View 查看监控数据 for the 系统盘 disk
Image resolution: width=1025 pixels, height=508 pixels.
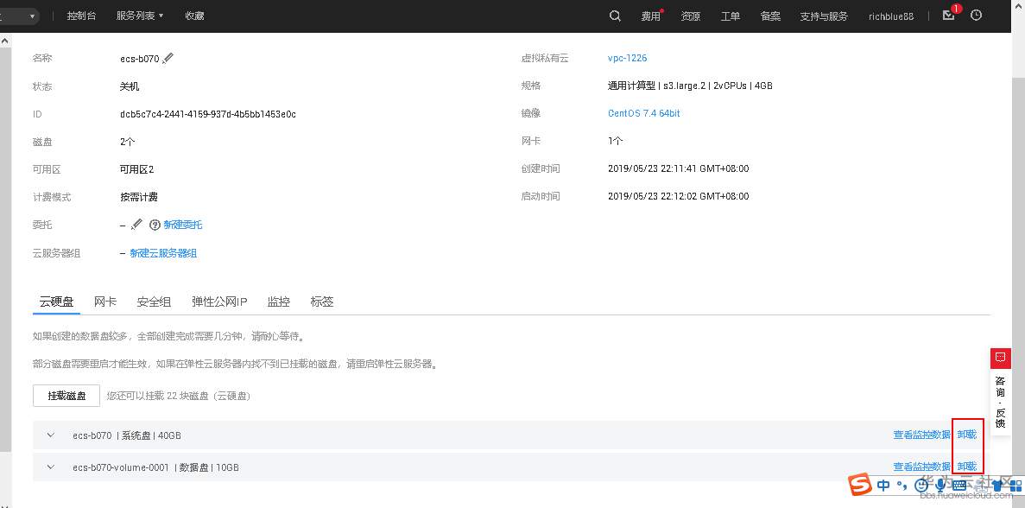click(921, 435)
